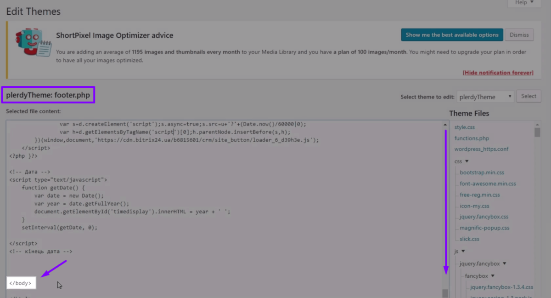Collapse the css folder in Theme Files

[x=461, y=161]
